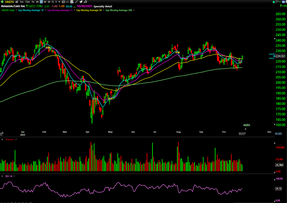Screen dimensions: 287x203
Task: Close the Volume pane with X
Action: click(2, 139)
